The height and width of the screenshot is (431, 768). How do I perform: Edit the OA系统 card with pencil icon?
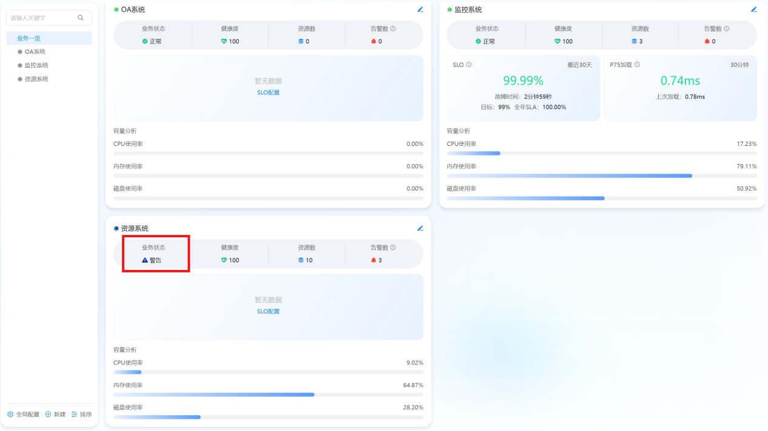[420, 10]
